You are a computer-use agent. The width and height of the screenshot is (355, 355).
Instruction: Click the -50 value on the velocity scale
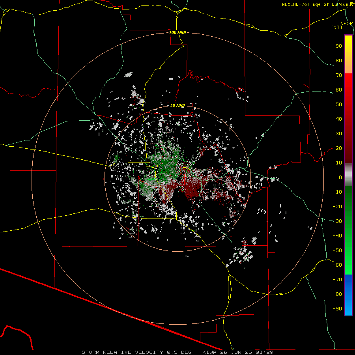[337, 250]
